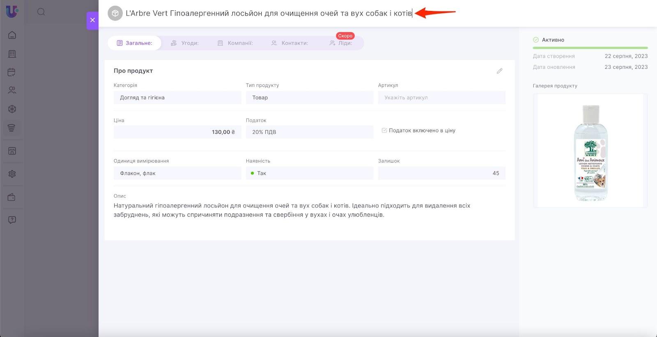Close the product panel with purple X
657x337 pixels.
coord(92,20)
